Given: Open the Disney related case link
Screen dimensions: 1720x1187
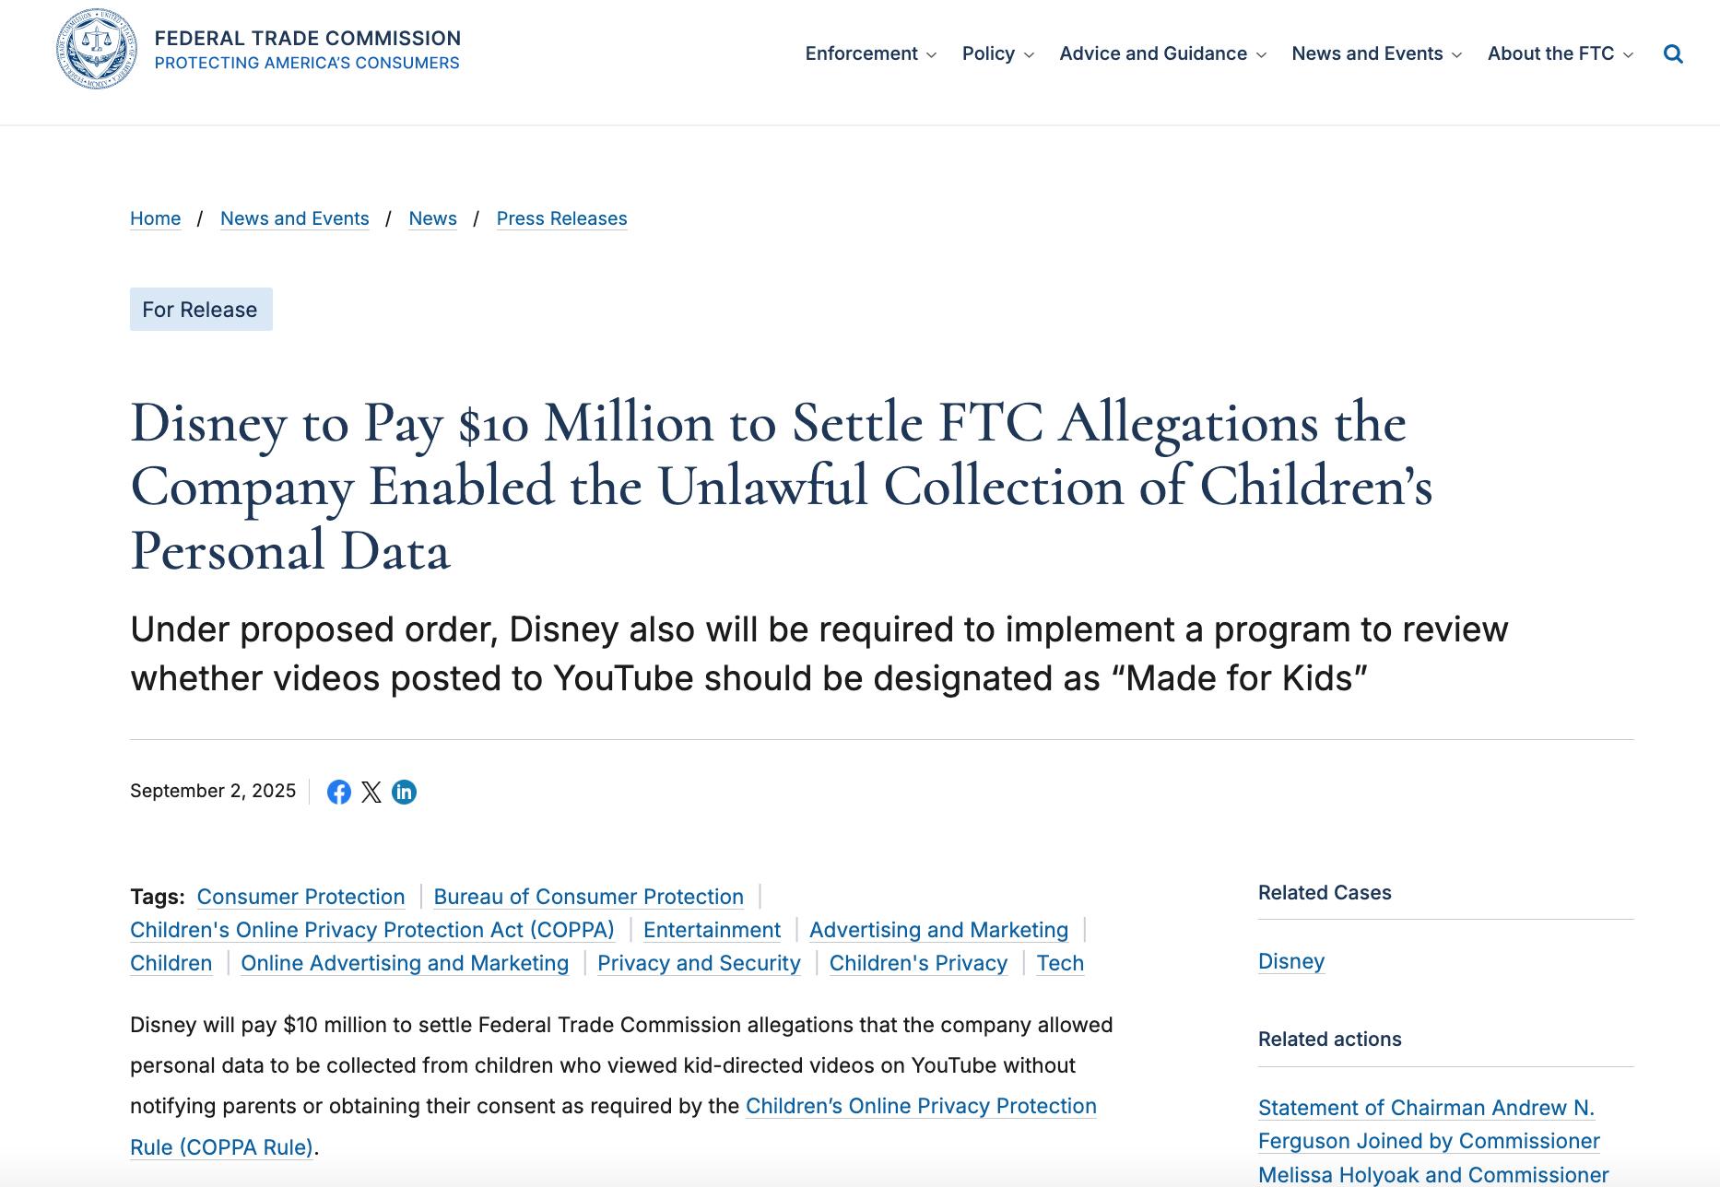Looking at the screenshot, I should [x=1290, y=961].
